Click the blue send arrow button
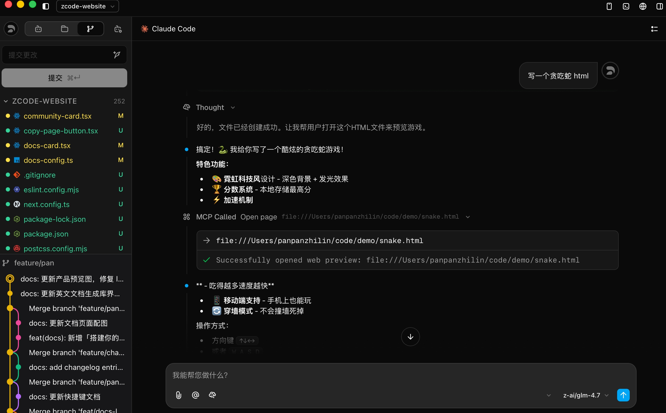This screenshot has width=666, height=413. tap(623, 395)
